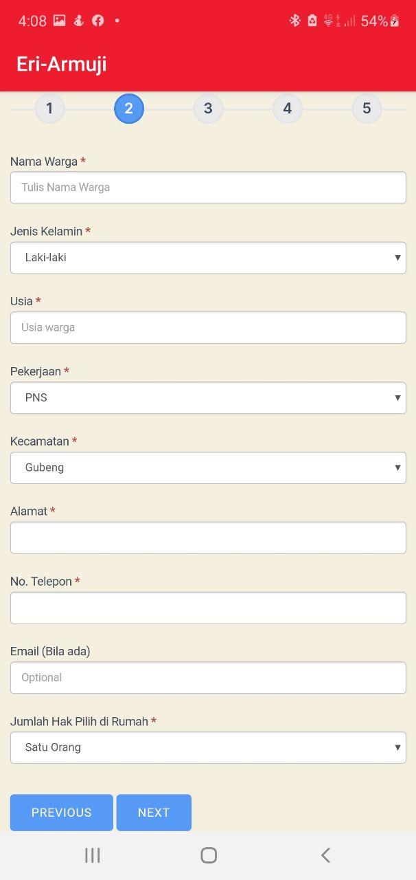Click the NEXT button
Viewport: 416px width, 880px height.
pos(154,813)
